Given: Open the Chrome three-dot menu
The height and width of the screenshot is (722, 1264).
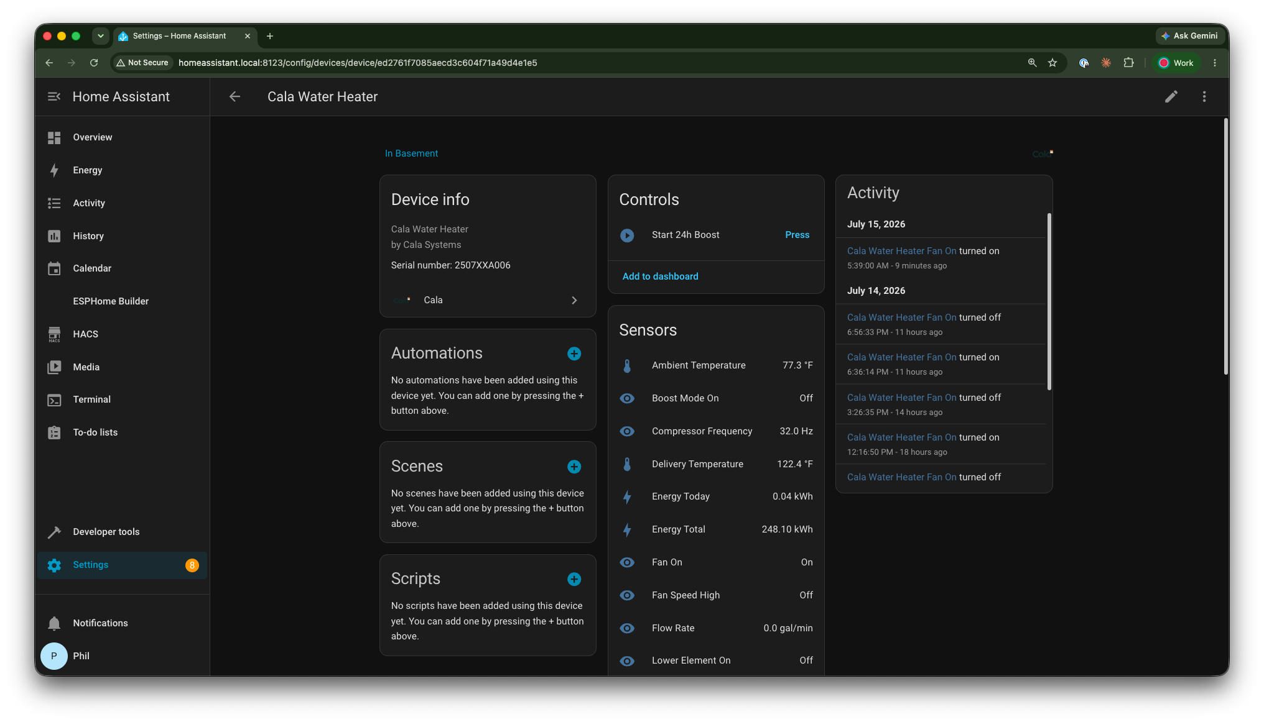Looking at the screenshot, I should [x=1215, y=63].
